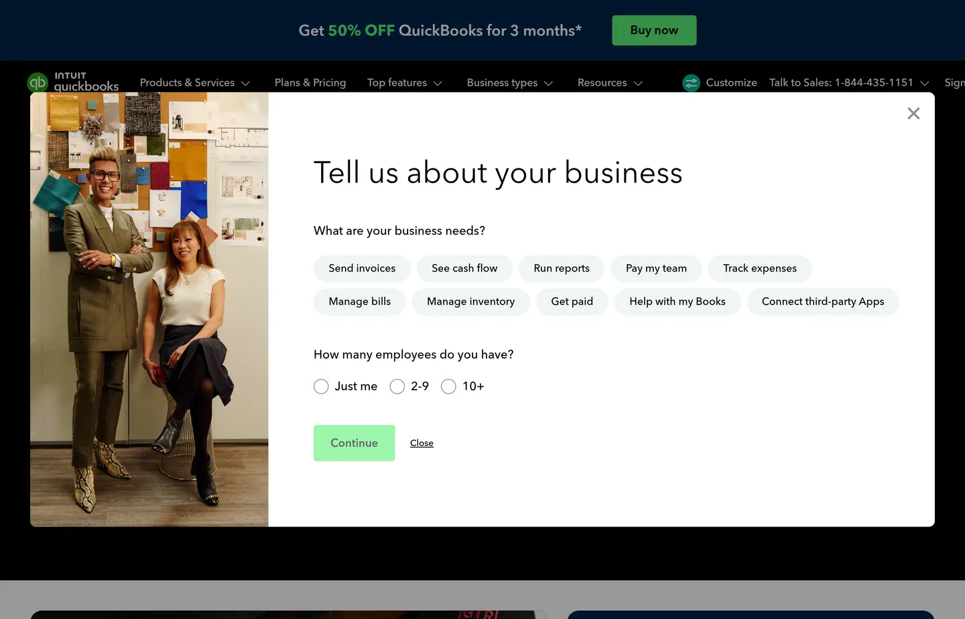This screenshot has height=619, width=965.
Task: Expand the Products & Services menu
Action: click(x=195, y=82)
